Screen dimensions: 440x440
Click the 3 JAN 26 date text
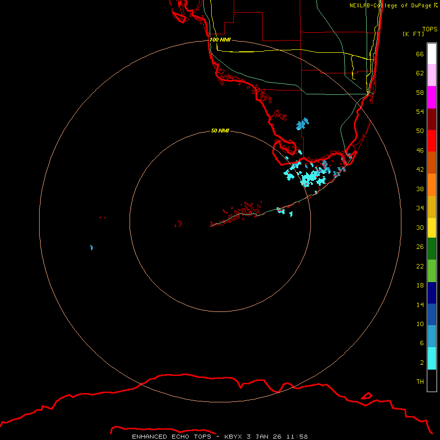pyautogui.click(x=264, y=437)
